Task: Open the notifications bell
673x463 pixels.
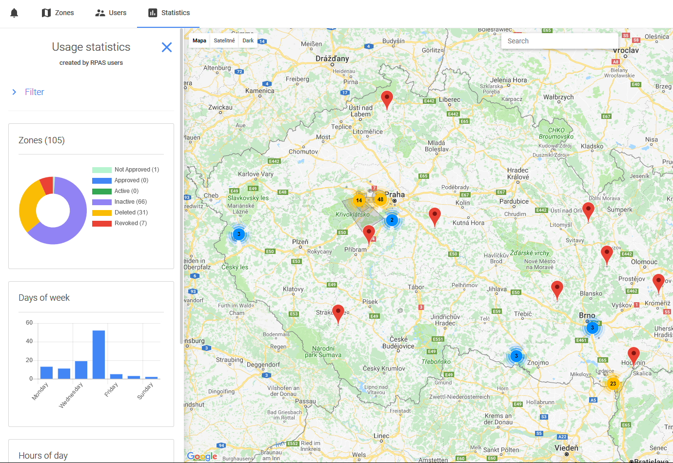Action: [14, 13]
